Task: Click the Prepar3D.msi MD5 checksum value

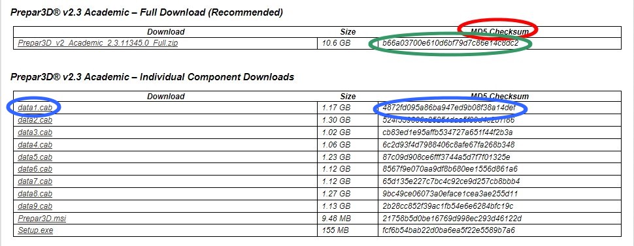Action: (x=452, y=218)
